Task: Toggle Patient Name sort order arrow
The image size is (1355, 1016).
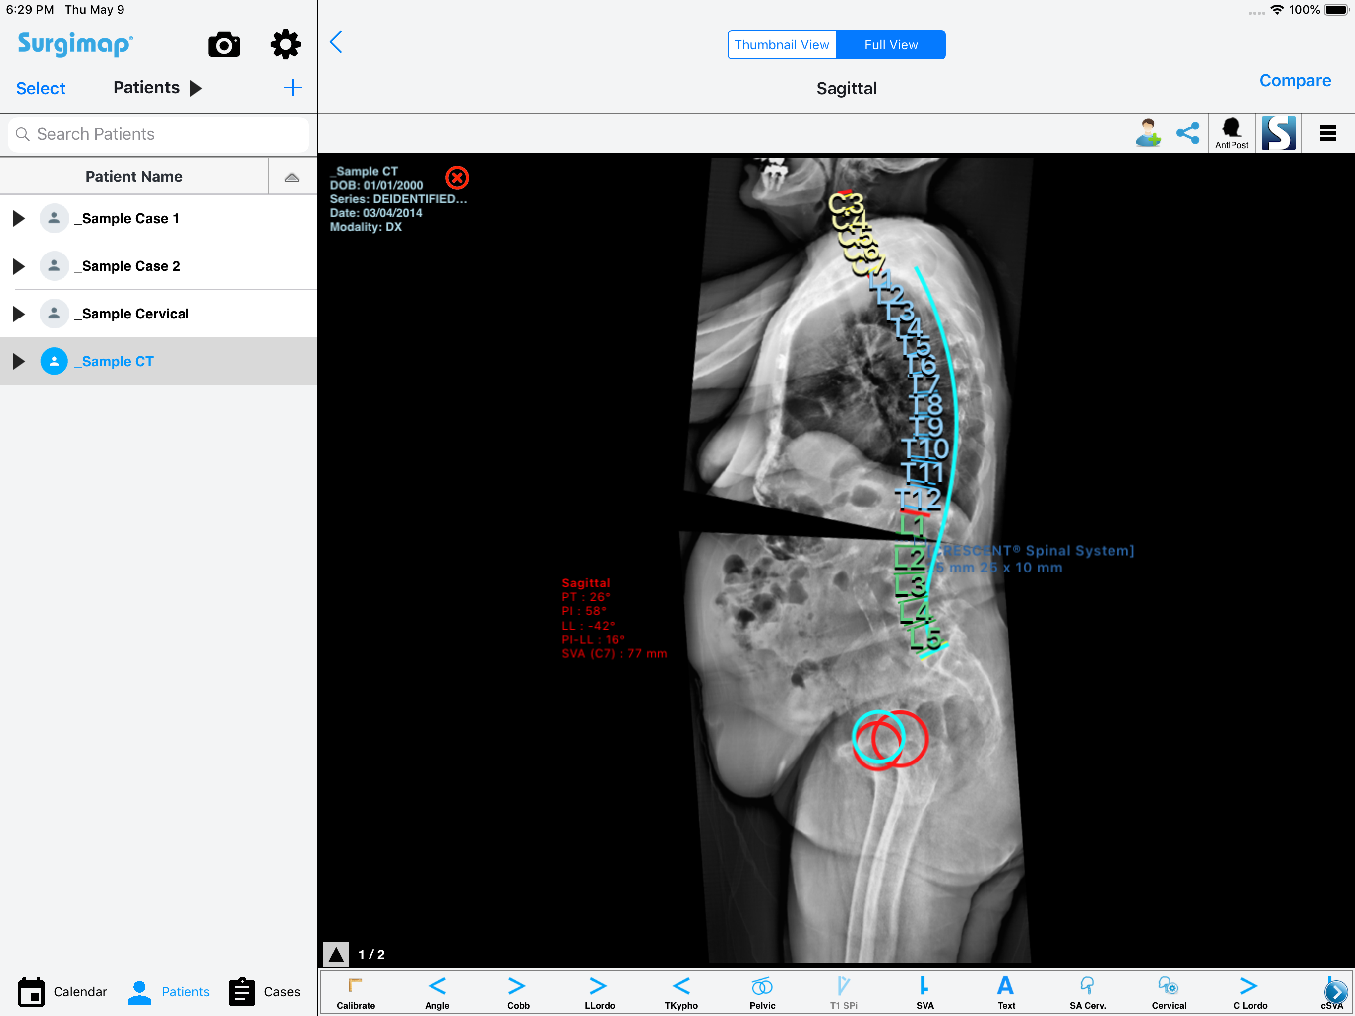Action: [x=292, y=177]
